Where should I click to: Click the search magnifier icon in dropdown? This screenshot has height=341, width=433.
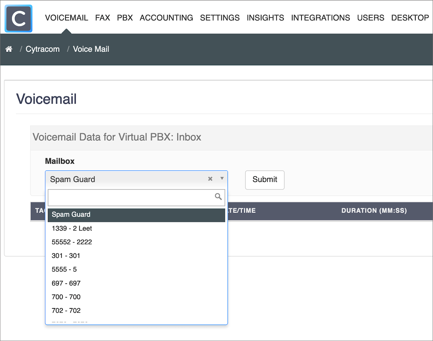pos(218,197)
